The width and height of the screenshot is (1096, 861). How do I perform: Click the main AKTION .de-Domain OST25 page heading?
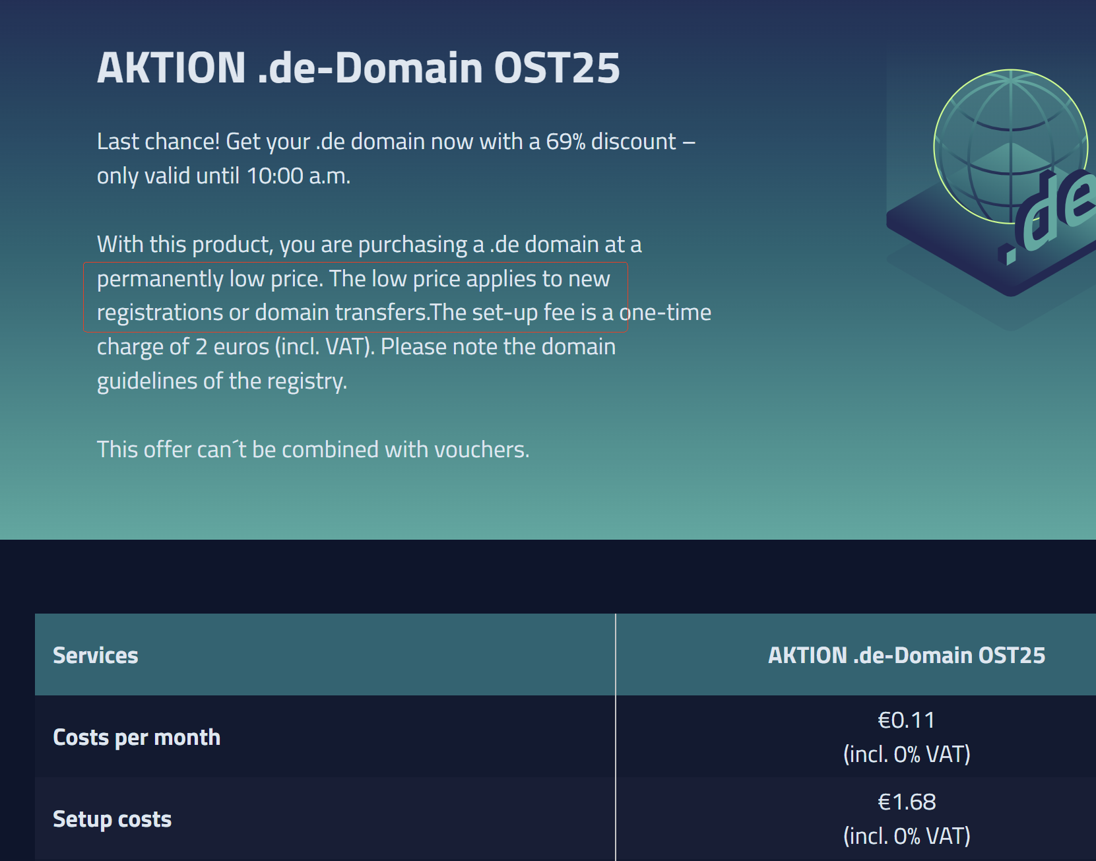point(358,67)
